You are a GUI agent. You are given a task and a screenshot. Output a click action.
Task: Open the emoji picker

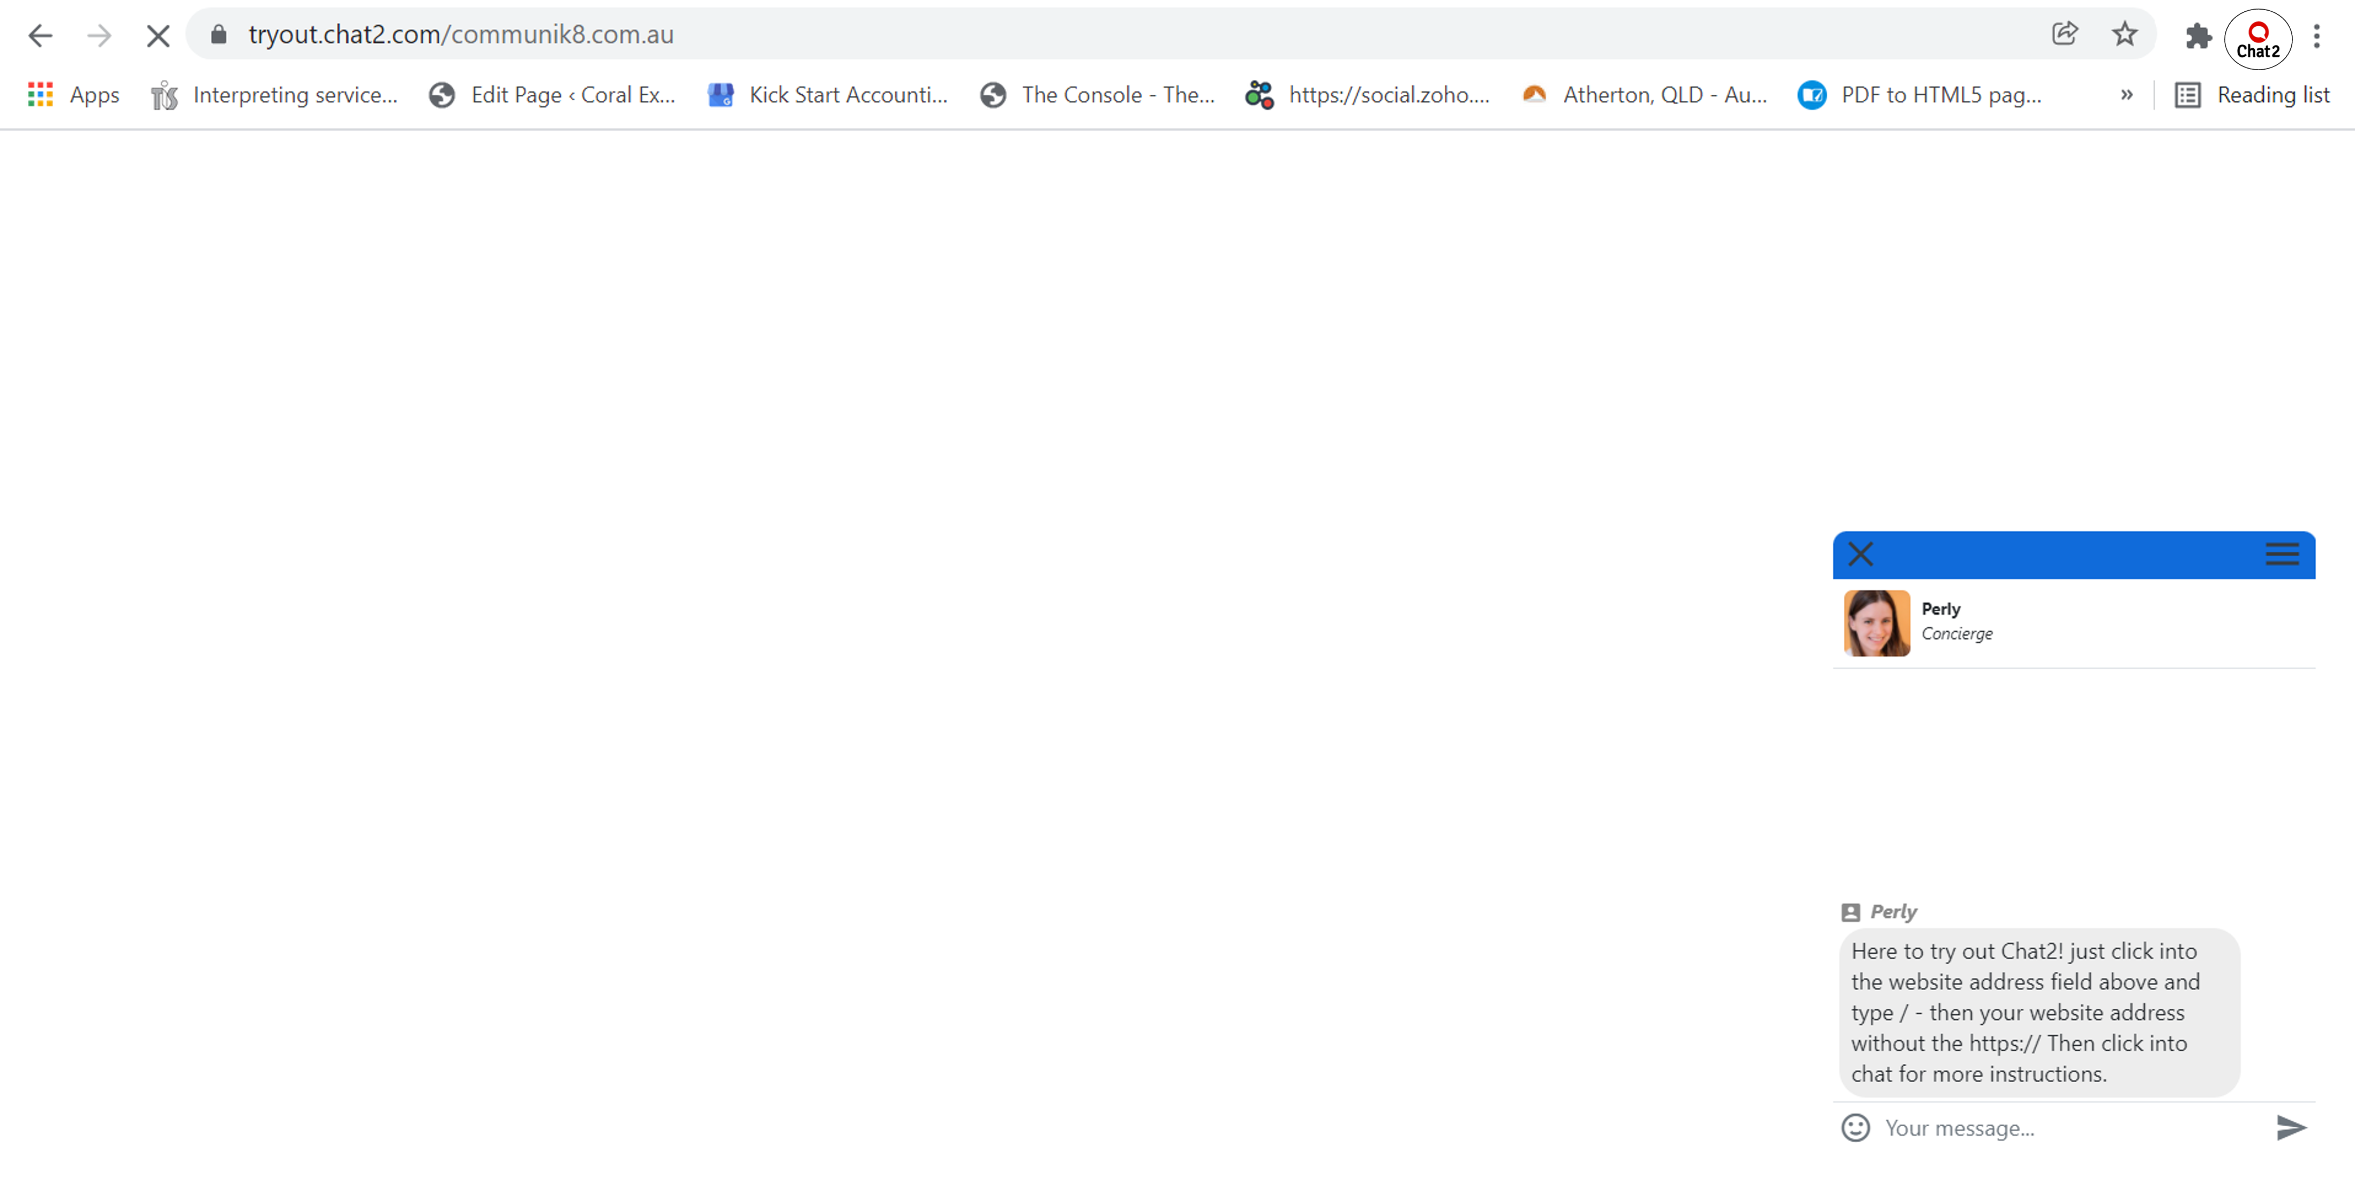1855,1127
